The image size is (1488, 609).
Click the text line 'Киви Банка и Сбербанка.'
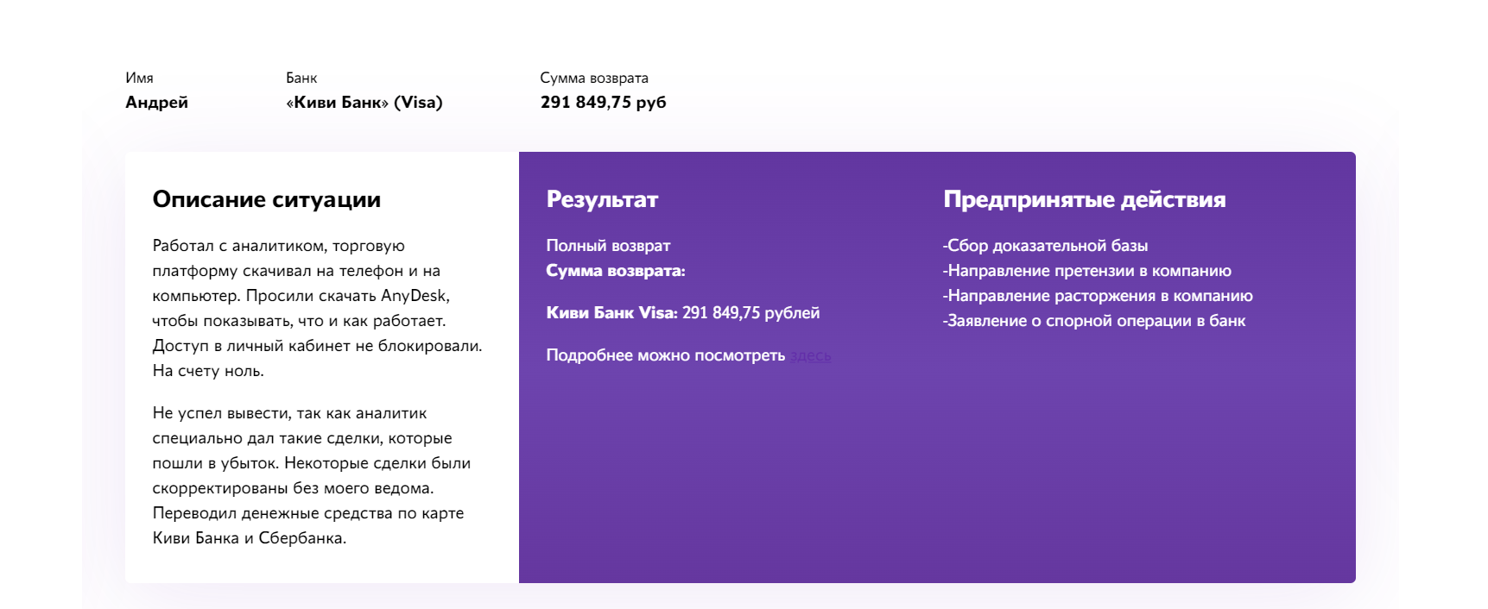tap(250, 538)
